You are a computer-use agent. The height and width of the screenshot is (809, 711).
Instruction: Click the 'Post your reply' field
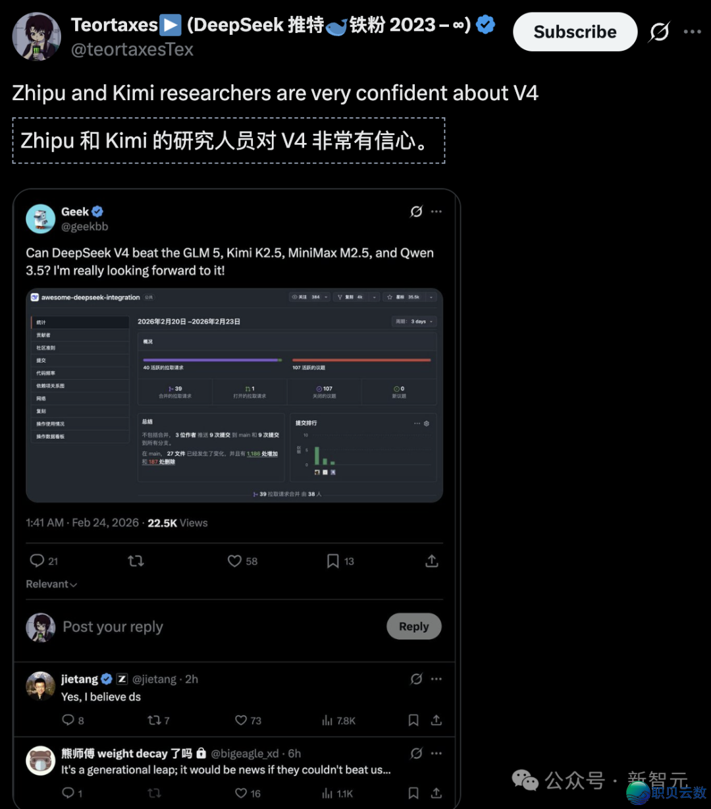[x=113, y=627]
